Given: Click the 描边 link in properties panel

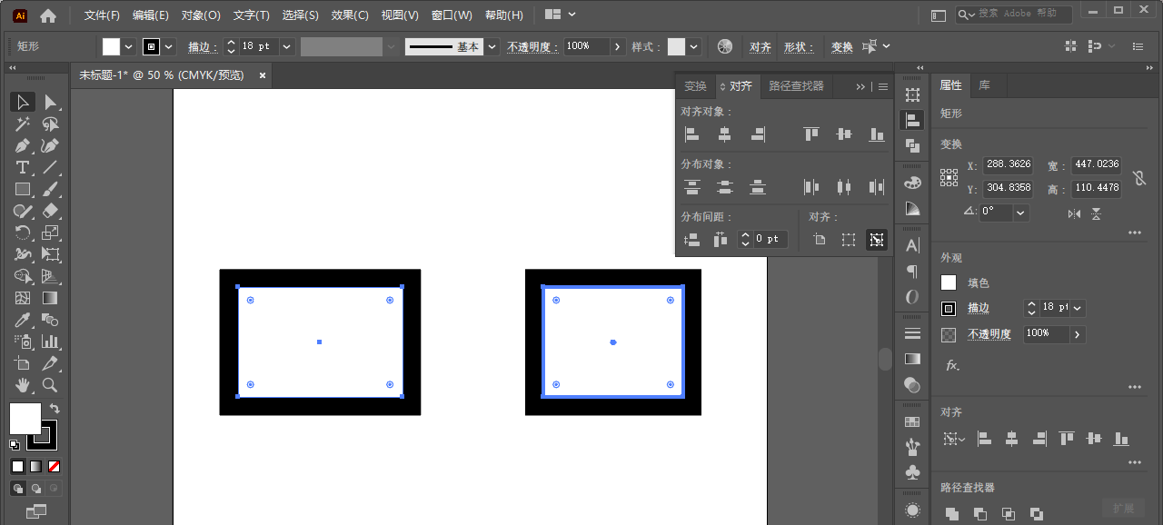Looking at the screenshot, I should click(979, 308).
